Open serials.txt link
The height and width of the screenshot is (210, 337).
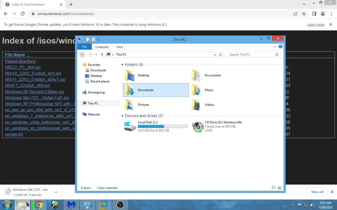[x=14, y=134]
